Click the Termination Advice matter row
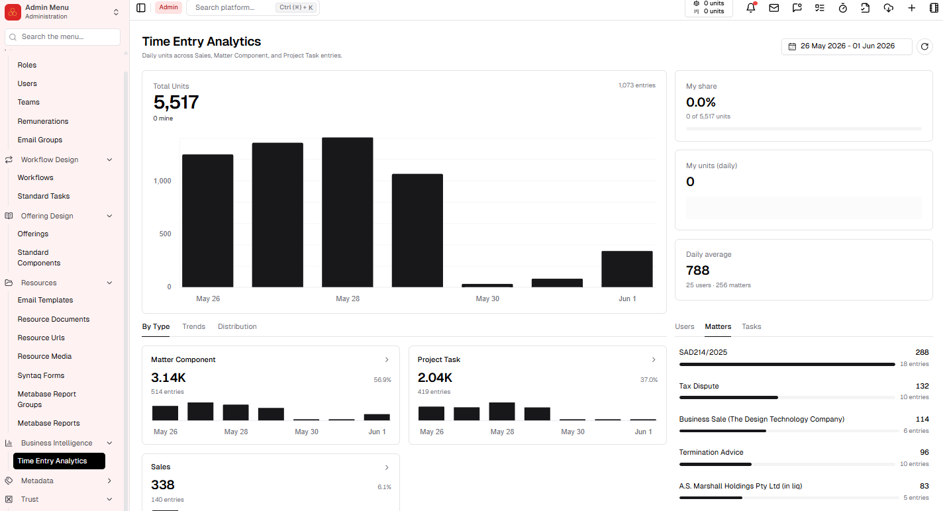Screen dimensions: 943x511 click(804, 458)
